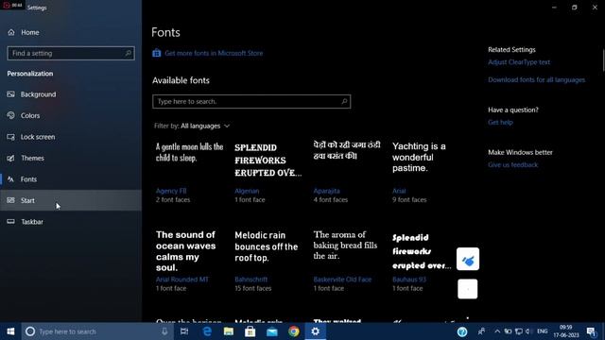Launch Google Chrome from taskbar

294,331
